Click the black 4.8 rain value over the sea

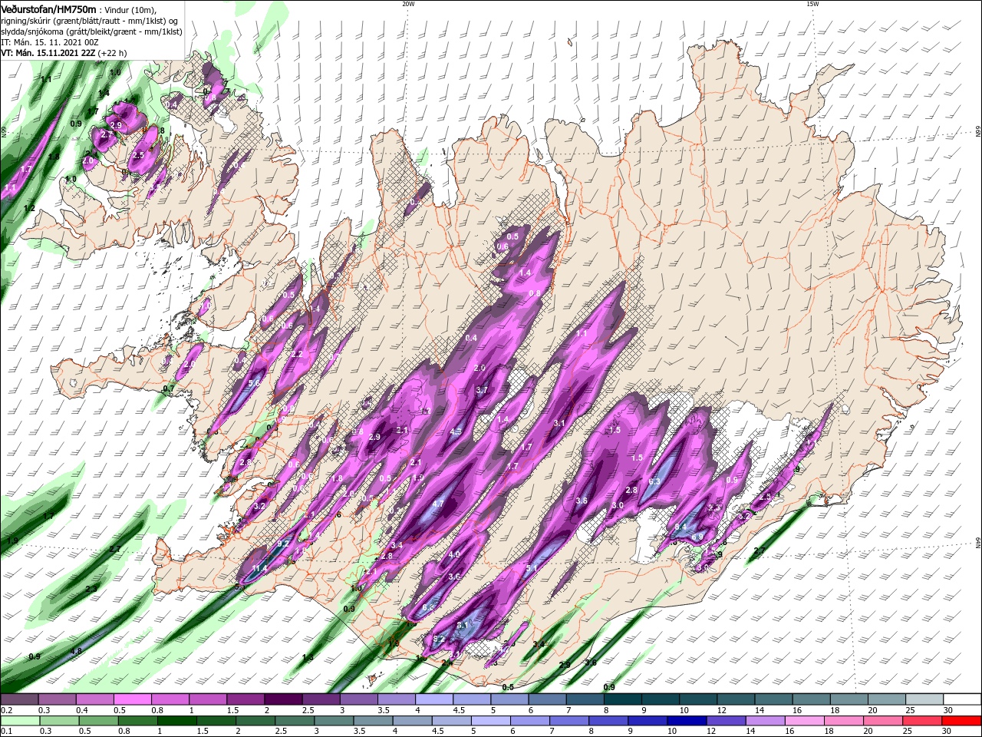pyautogui.click(x=76, y=652)
